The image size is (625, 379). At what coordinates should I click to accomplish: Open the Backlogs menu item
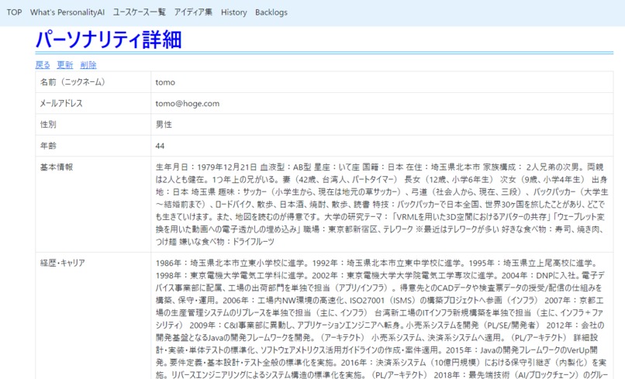[x=271, y=12]
